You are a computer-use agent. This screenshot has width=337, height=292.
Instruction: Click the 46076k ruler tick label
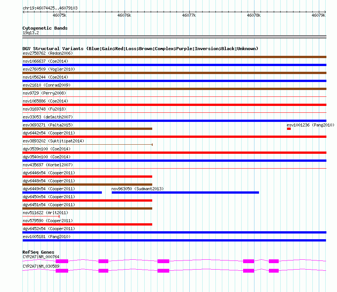click(x=124, y=15)
